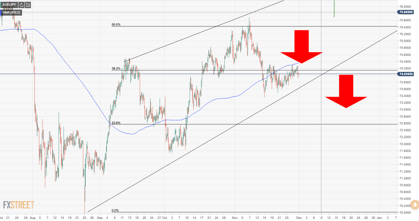Click the 74.03650 current price tag
Screen dimensions: 419x221
point(406,74)
